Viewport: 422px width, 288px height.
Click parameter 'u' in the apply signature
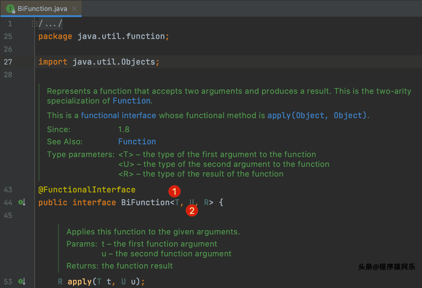coord(133,282)
